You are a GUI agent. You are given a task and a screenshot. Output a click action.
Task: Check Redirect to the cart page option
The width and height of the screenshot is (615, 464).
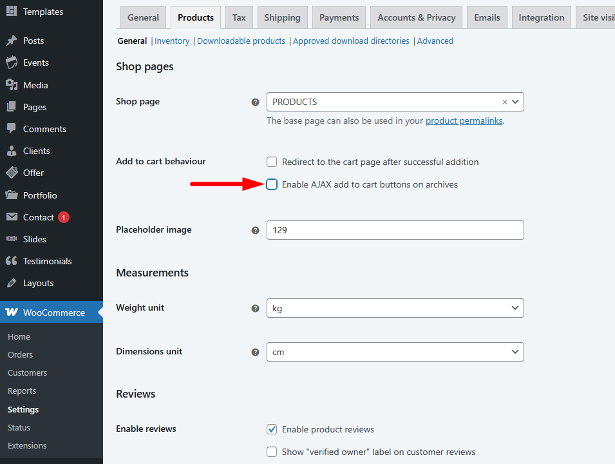(272, 162)
